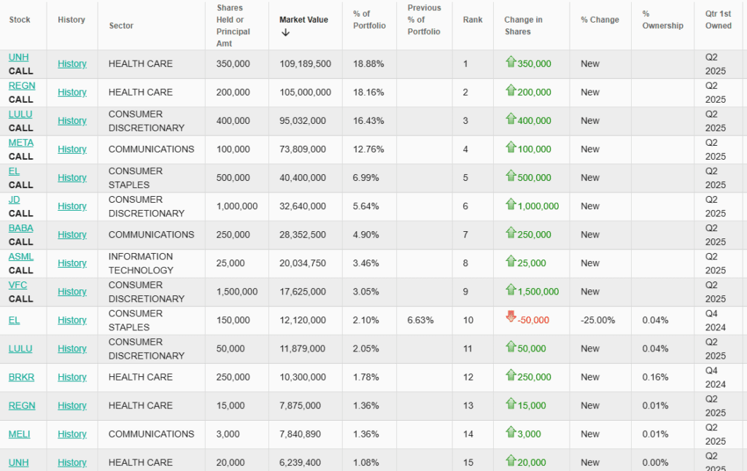Click the green arrow beside 20,000 change
Screen dimensions: 747x471
pos(511,461)
